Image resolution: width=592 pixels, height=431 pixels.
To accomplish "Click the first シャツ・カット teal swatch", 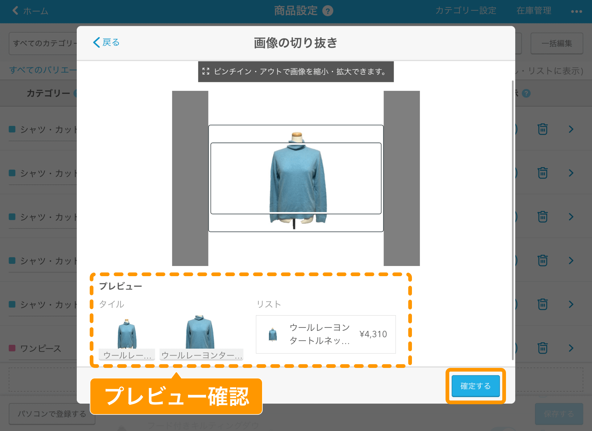I will [12, 129].
